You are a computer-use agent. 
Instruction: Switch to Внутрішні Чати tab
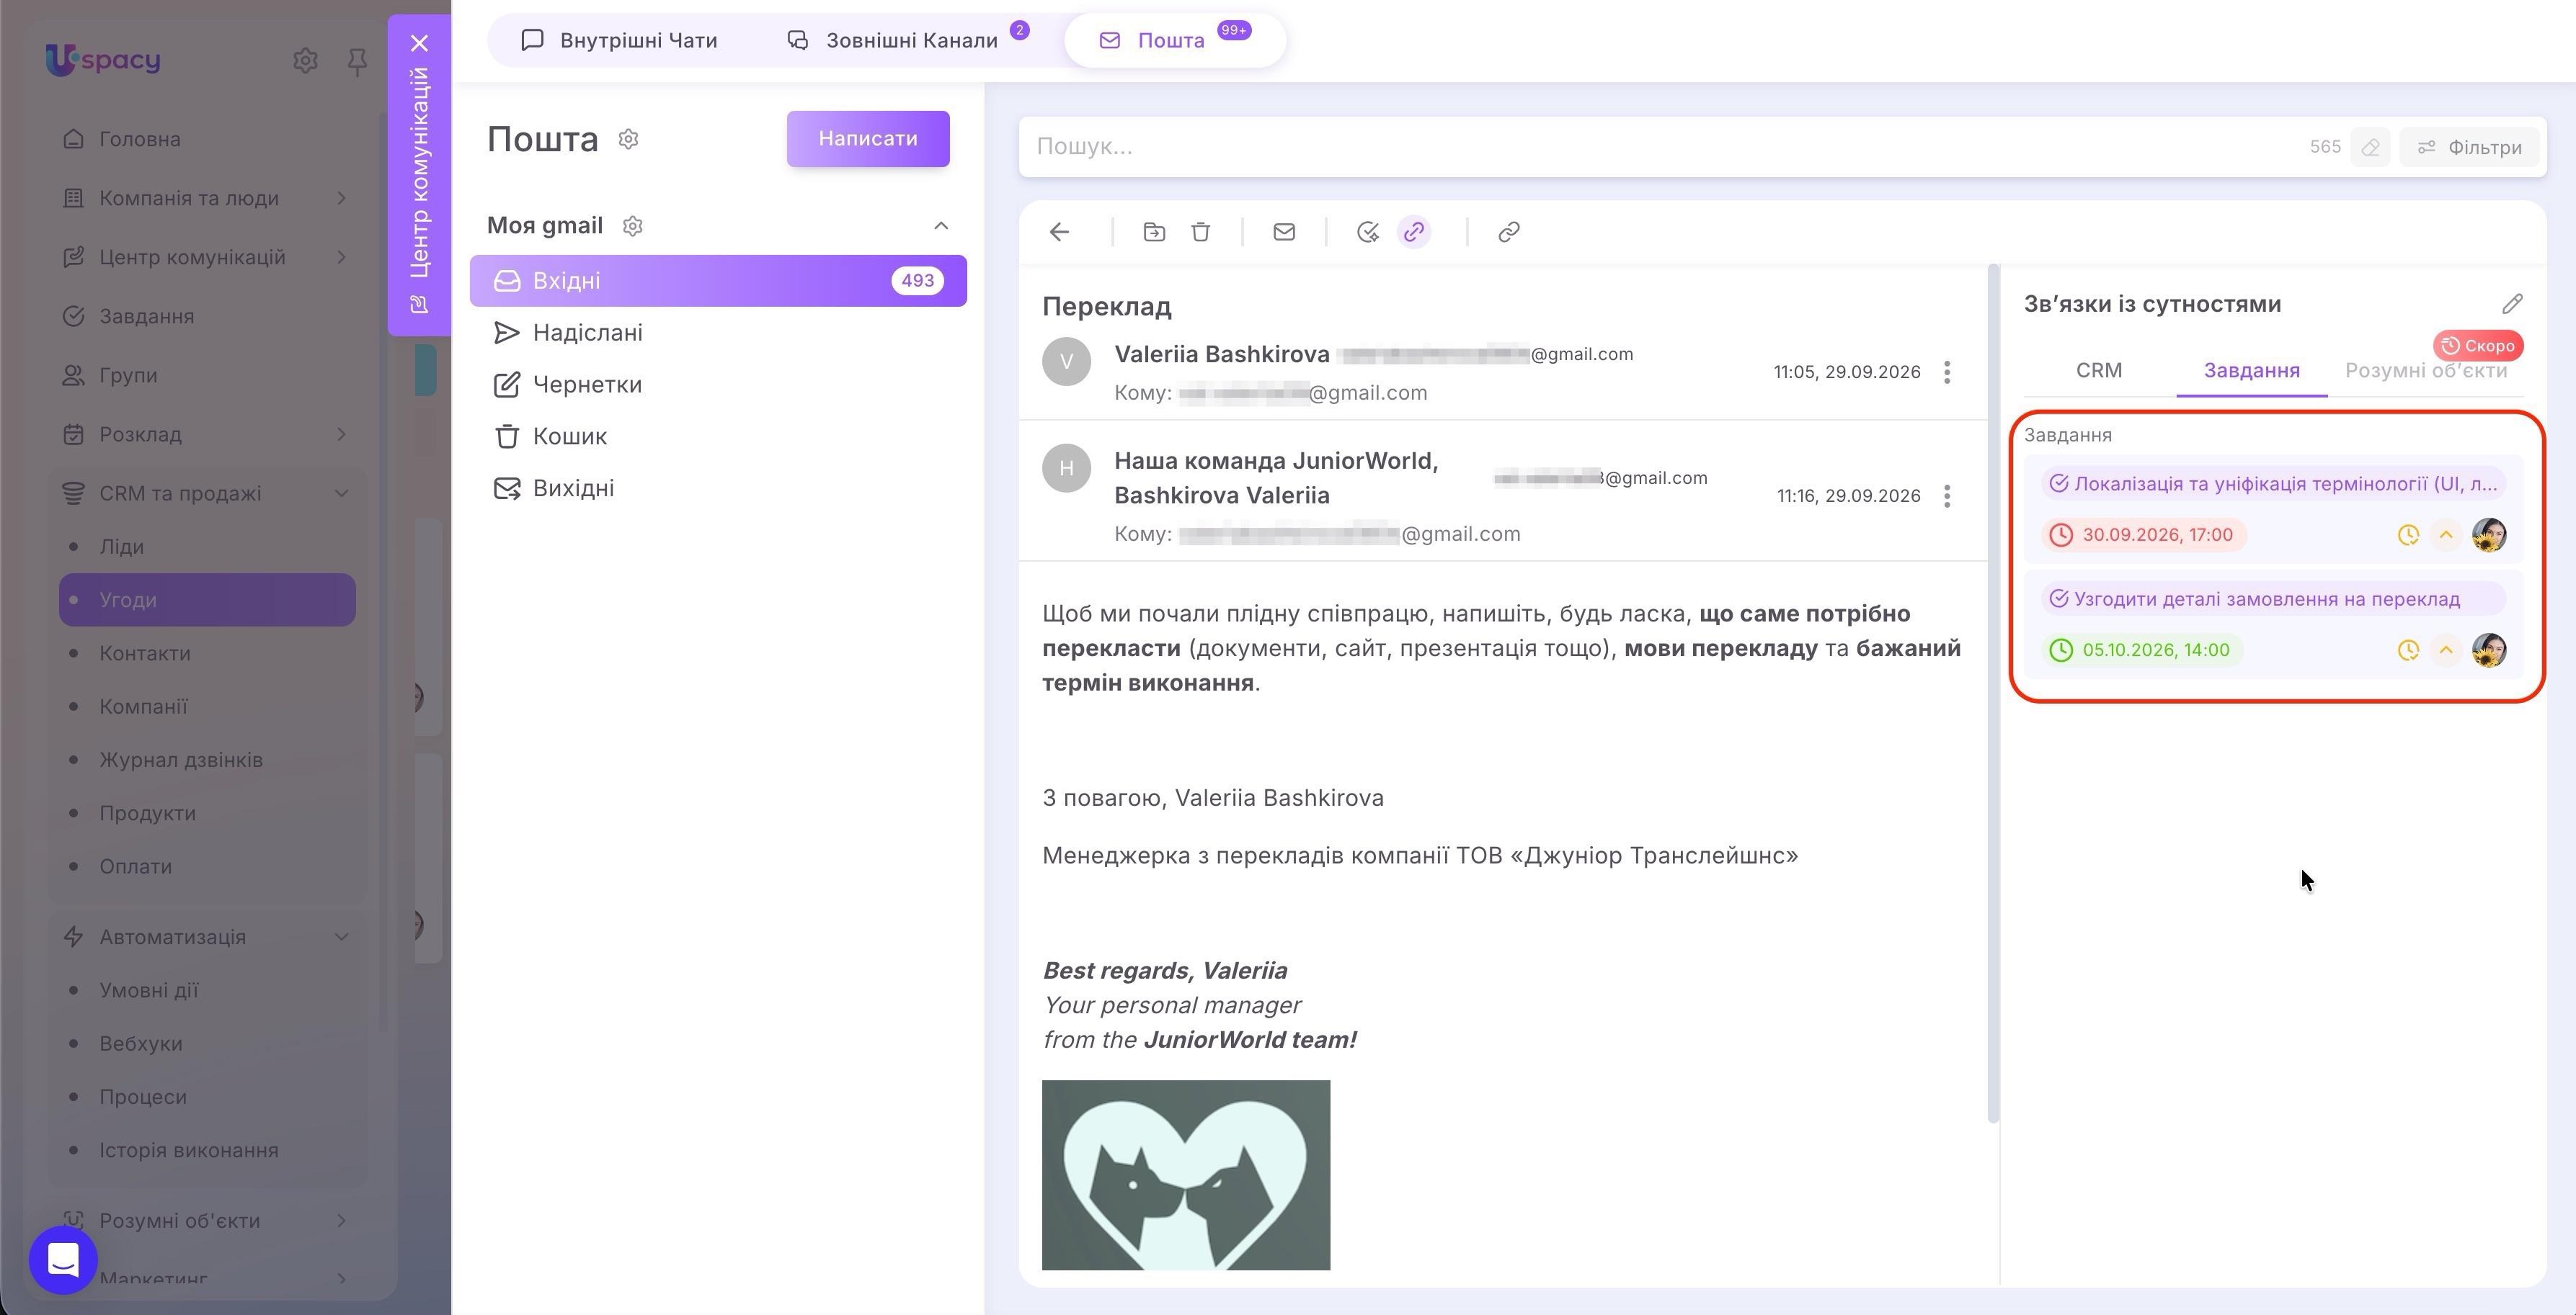pos(619,40)
